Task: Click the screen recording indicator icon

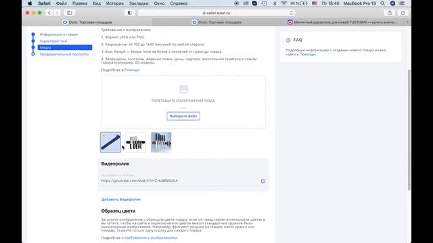Action: point(236,3)
